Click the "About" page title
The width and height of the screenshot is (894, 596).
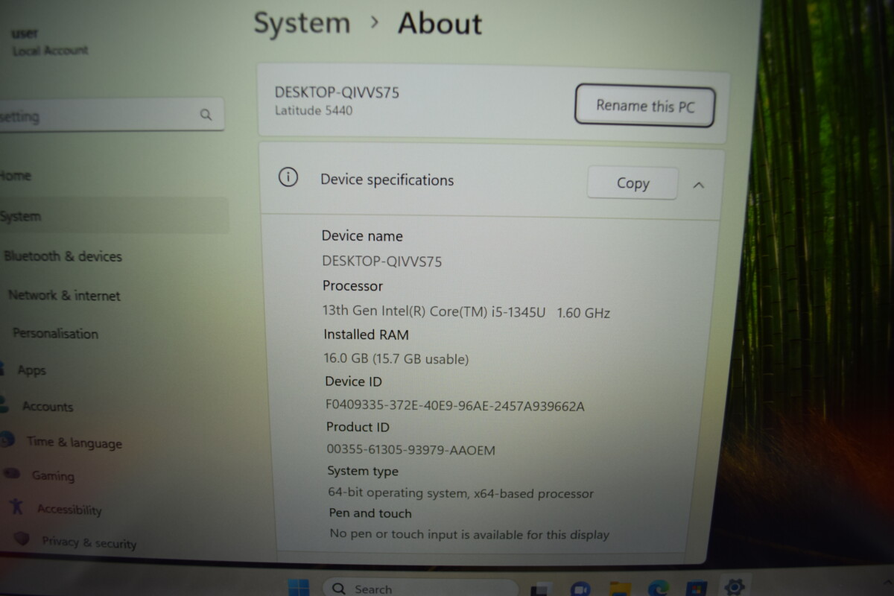440,23
